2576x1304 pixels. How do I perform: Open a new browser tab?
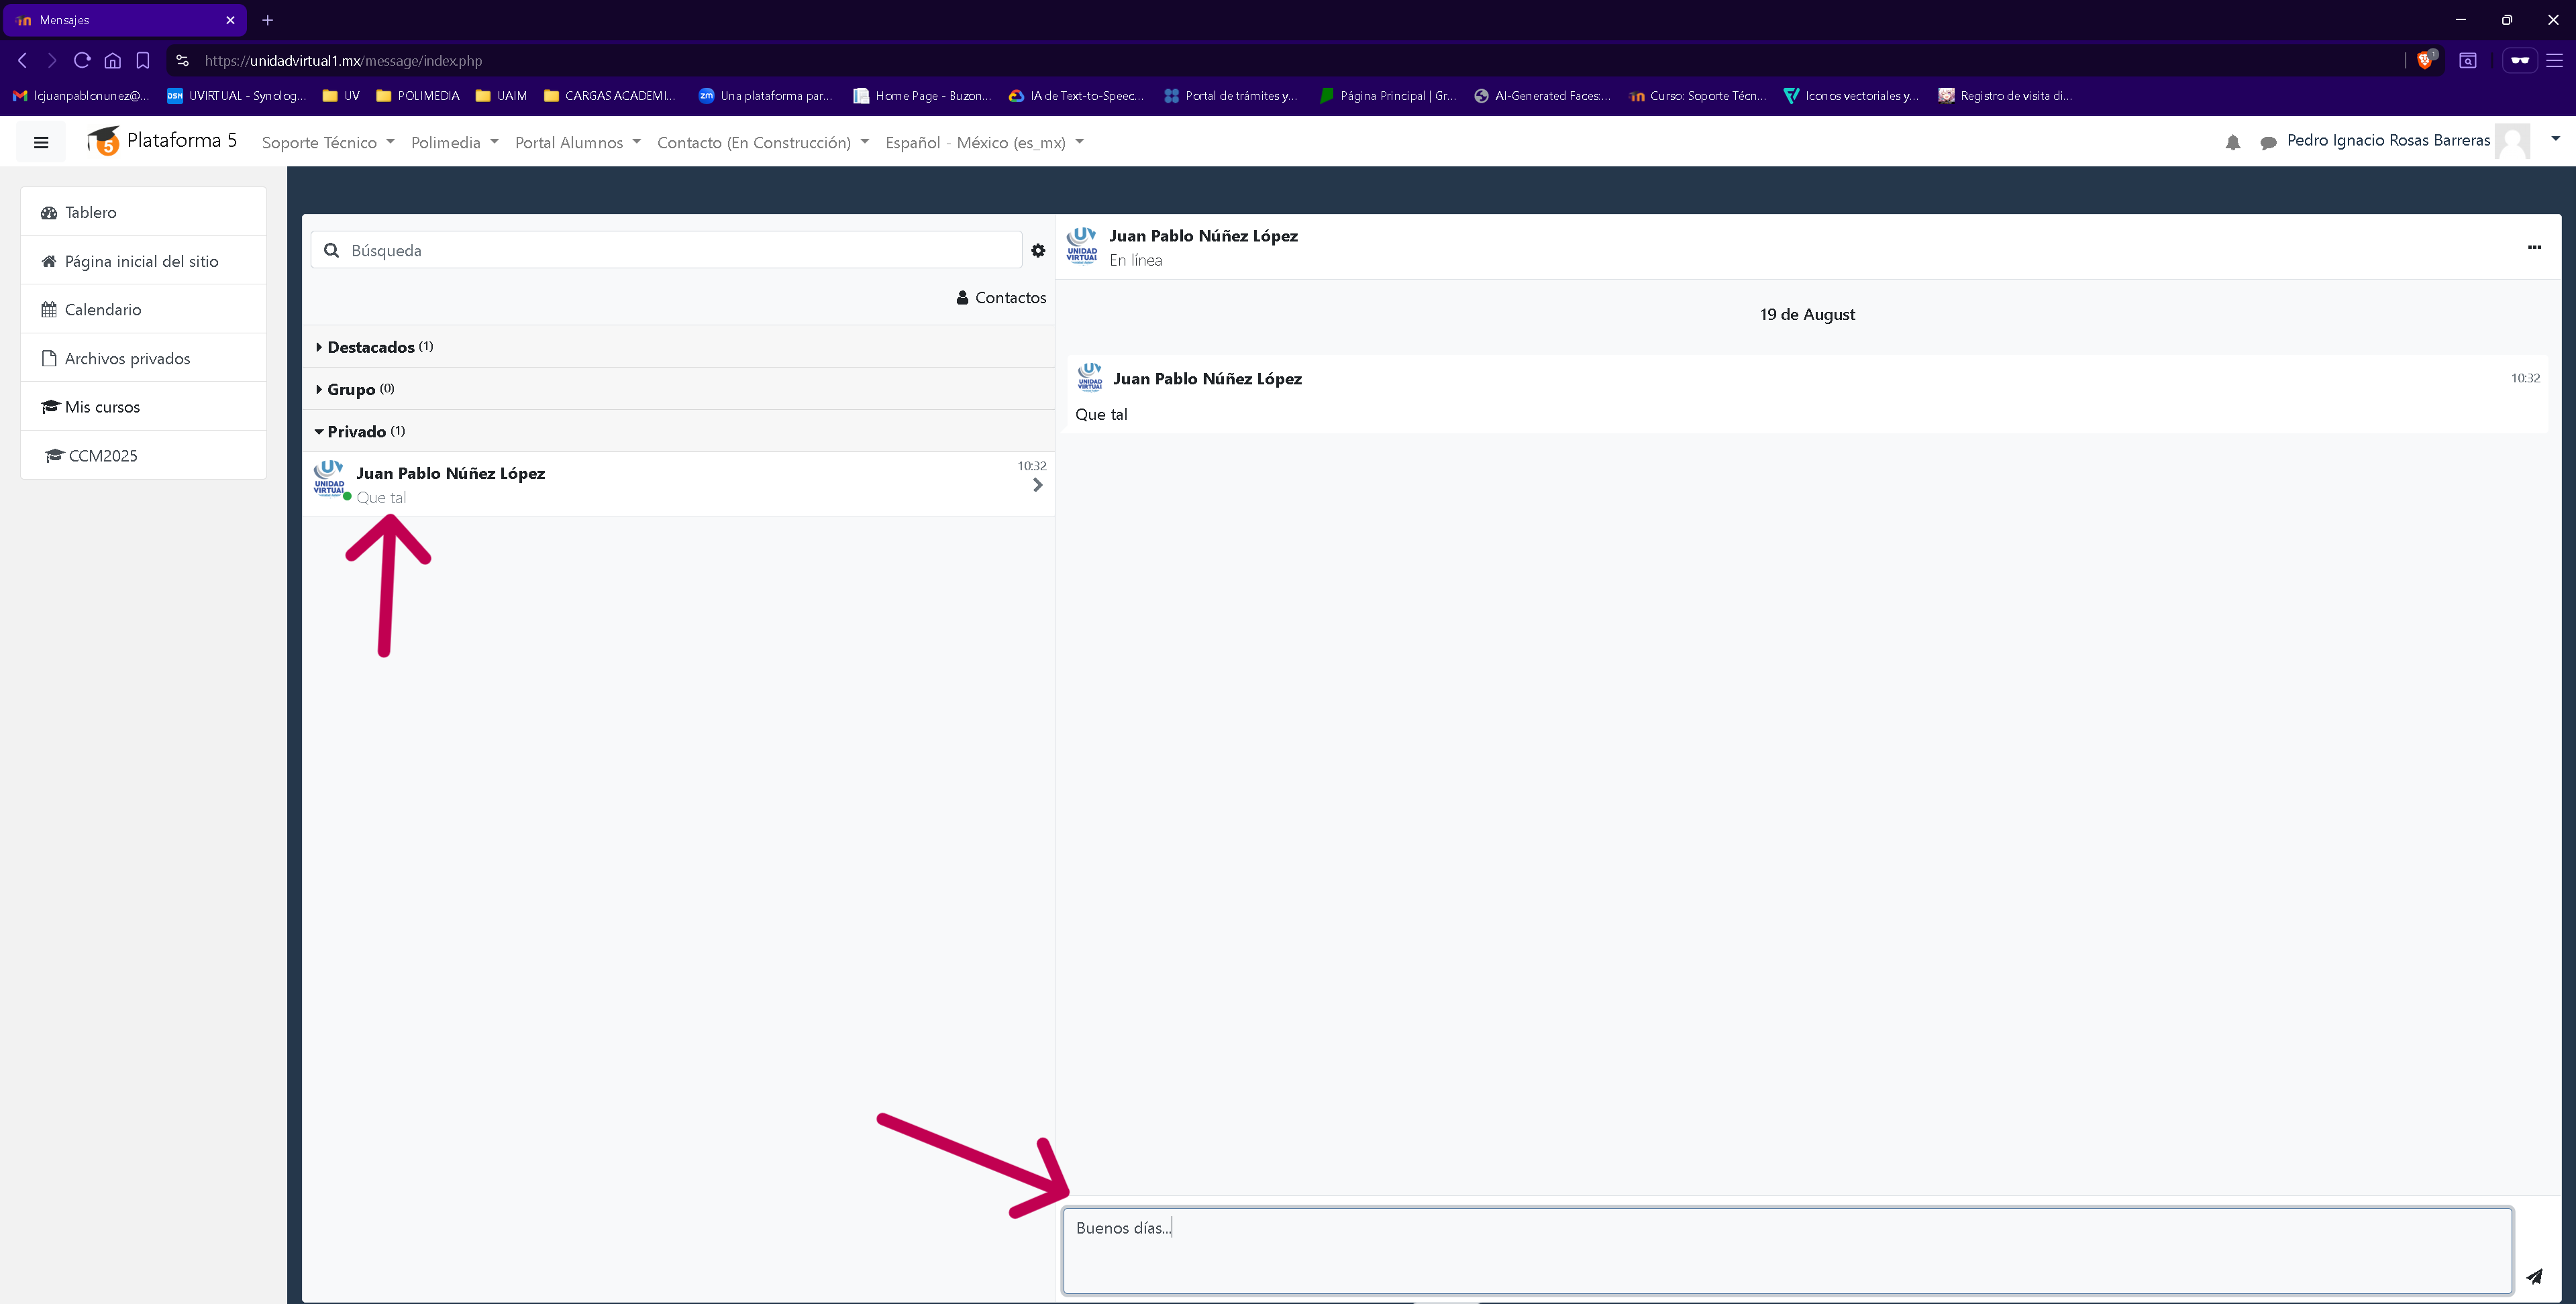268,20
